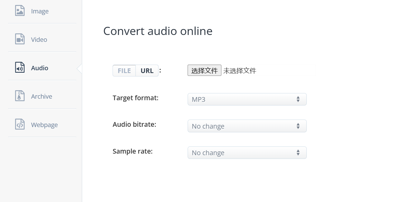Image resolution: width=394 pixels, height=202 pixels.
Task: Navigate to the Webpage text label
Action: pyautogui.click(x=44, y=125)
